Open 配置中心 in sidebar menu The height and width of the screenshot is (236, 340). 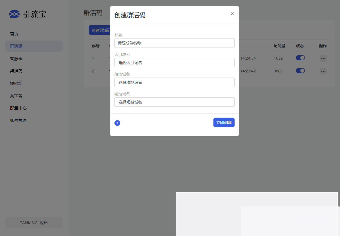pyautogui.click(x=18, y=108)
